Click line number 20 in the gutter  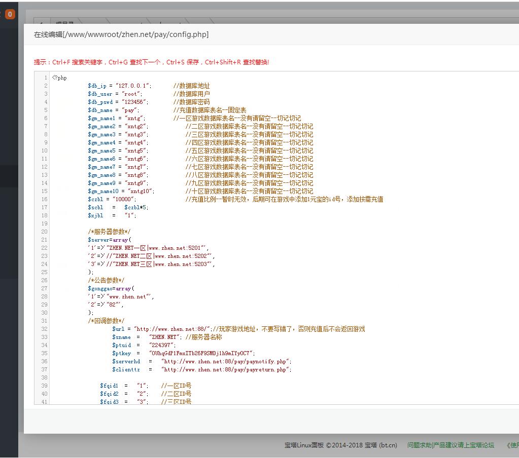44,232
